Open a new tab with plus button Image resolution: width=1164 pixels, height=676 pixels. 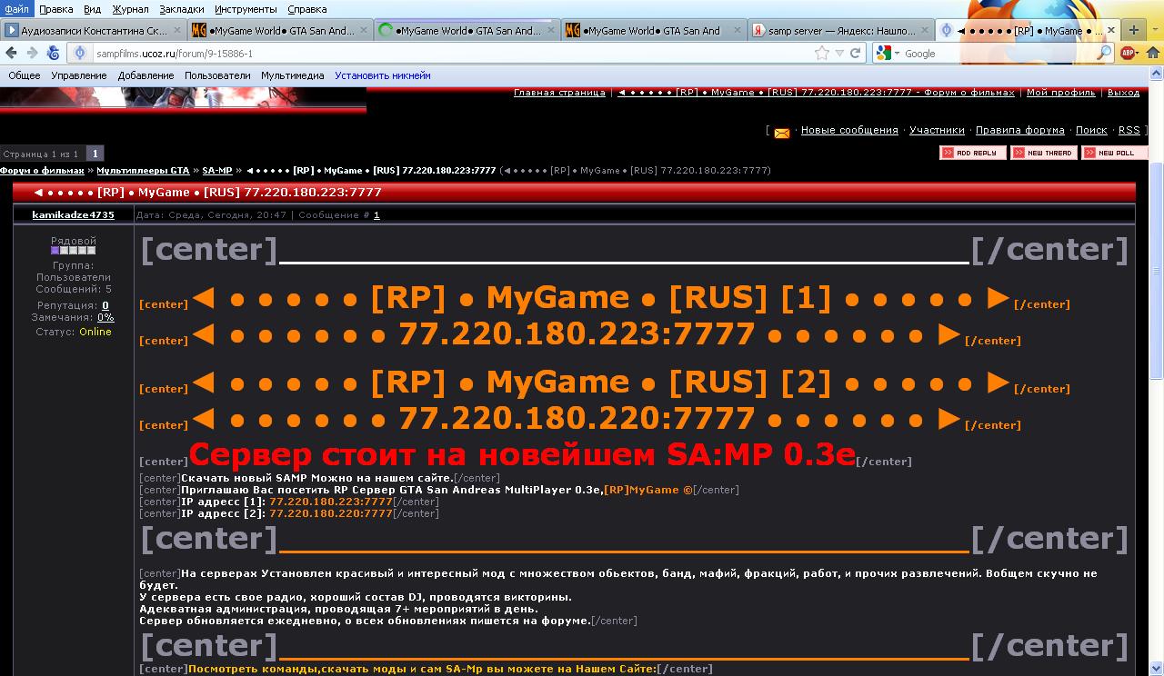point(1134,30)
